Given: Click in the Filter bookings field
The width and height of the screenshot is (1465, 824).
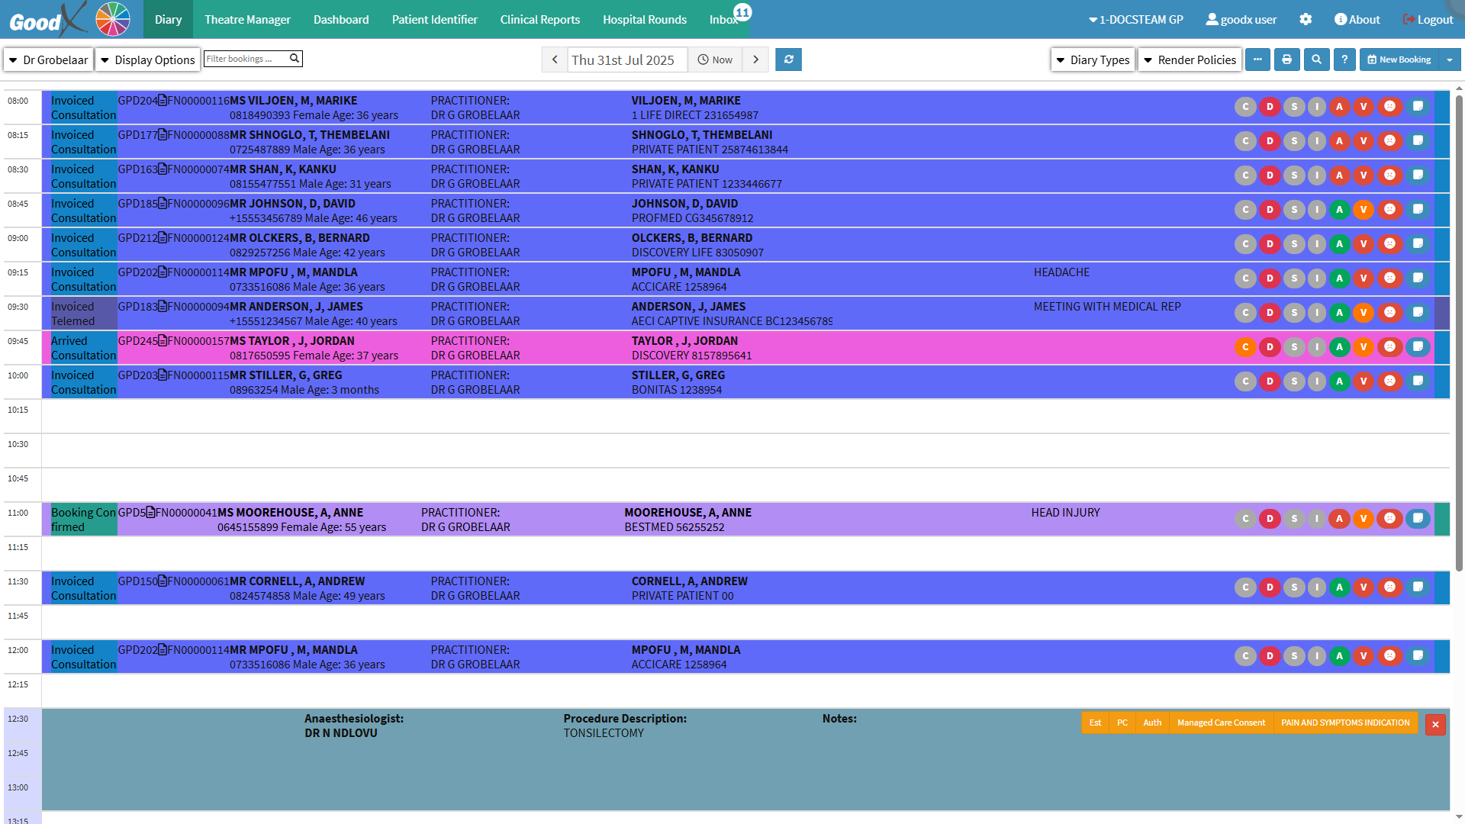Looking at the screenshot, I should coord(244,59).
